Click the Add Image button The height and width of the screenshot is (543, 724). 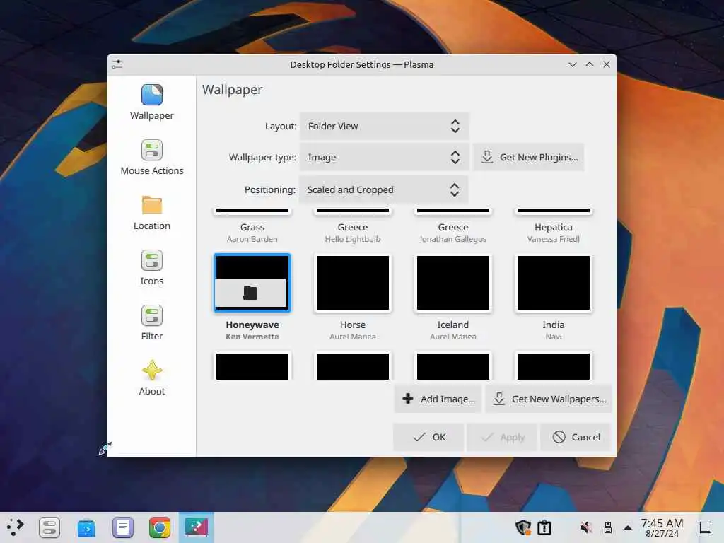[438, 399]
